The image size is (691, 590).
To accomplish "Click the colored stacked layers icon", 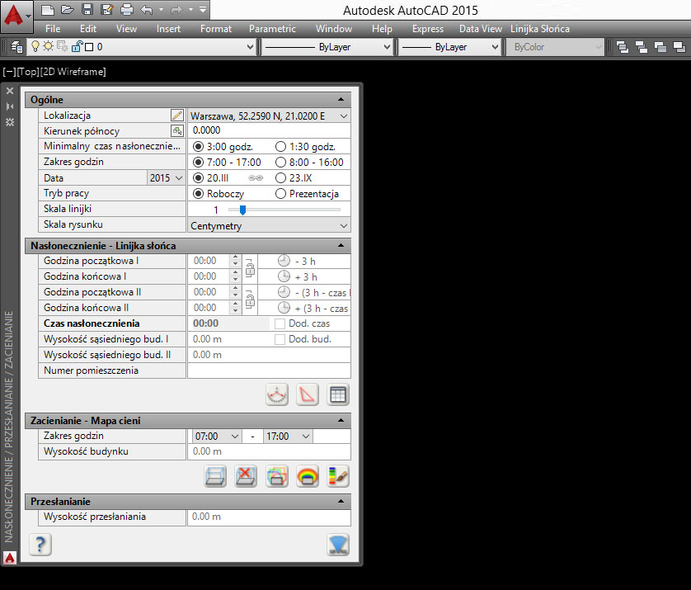I will [277, 476].
